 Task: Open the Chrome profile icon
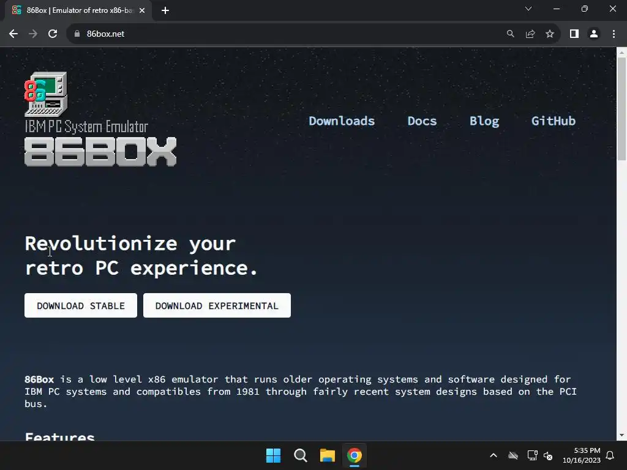(594, 34)
